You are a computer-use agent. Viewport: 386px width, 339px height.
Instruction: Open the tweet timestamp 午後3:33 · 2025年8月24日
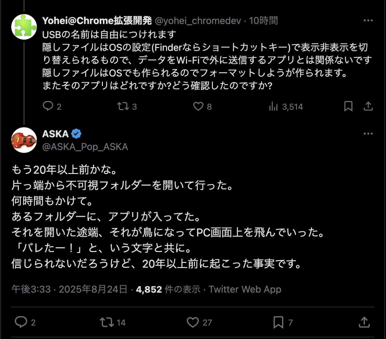[x=69, y=289]
